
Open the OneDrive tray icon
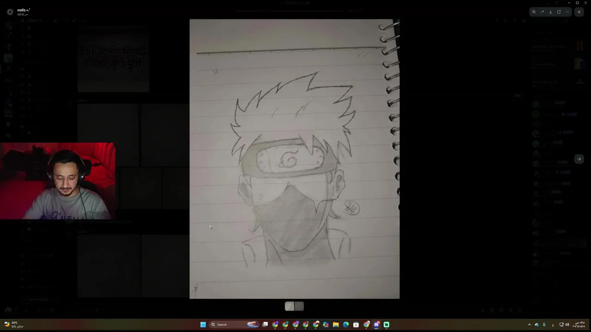(537, 325)
